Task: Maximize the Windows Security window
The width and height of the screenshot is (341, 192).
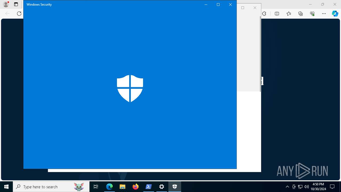Action: [x=218, y=5]
